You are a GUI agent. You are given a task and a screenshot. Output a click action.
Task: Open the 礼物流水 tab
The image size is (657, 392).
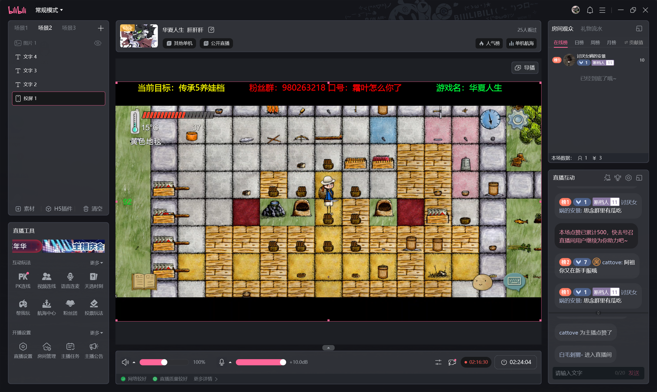tap(591, 28)
